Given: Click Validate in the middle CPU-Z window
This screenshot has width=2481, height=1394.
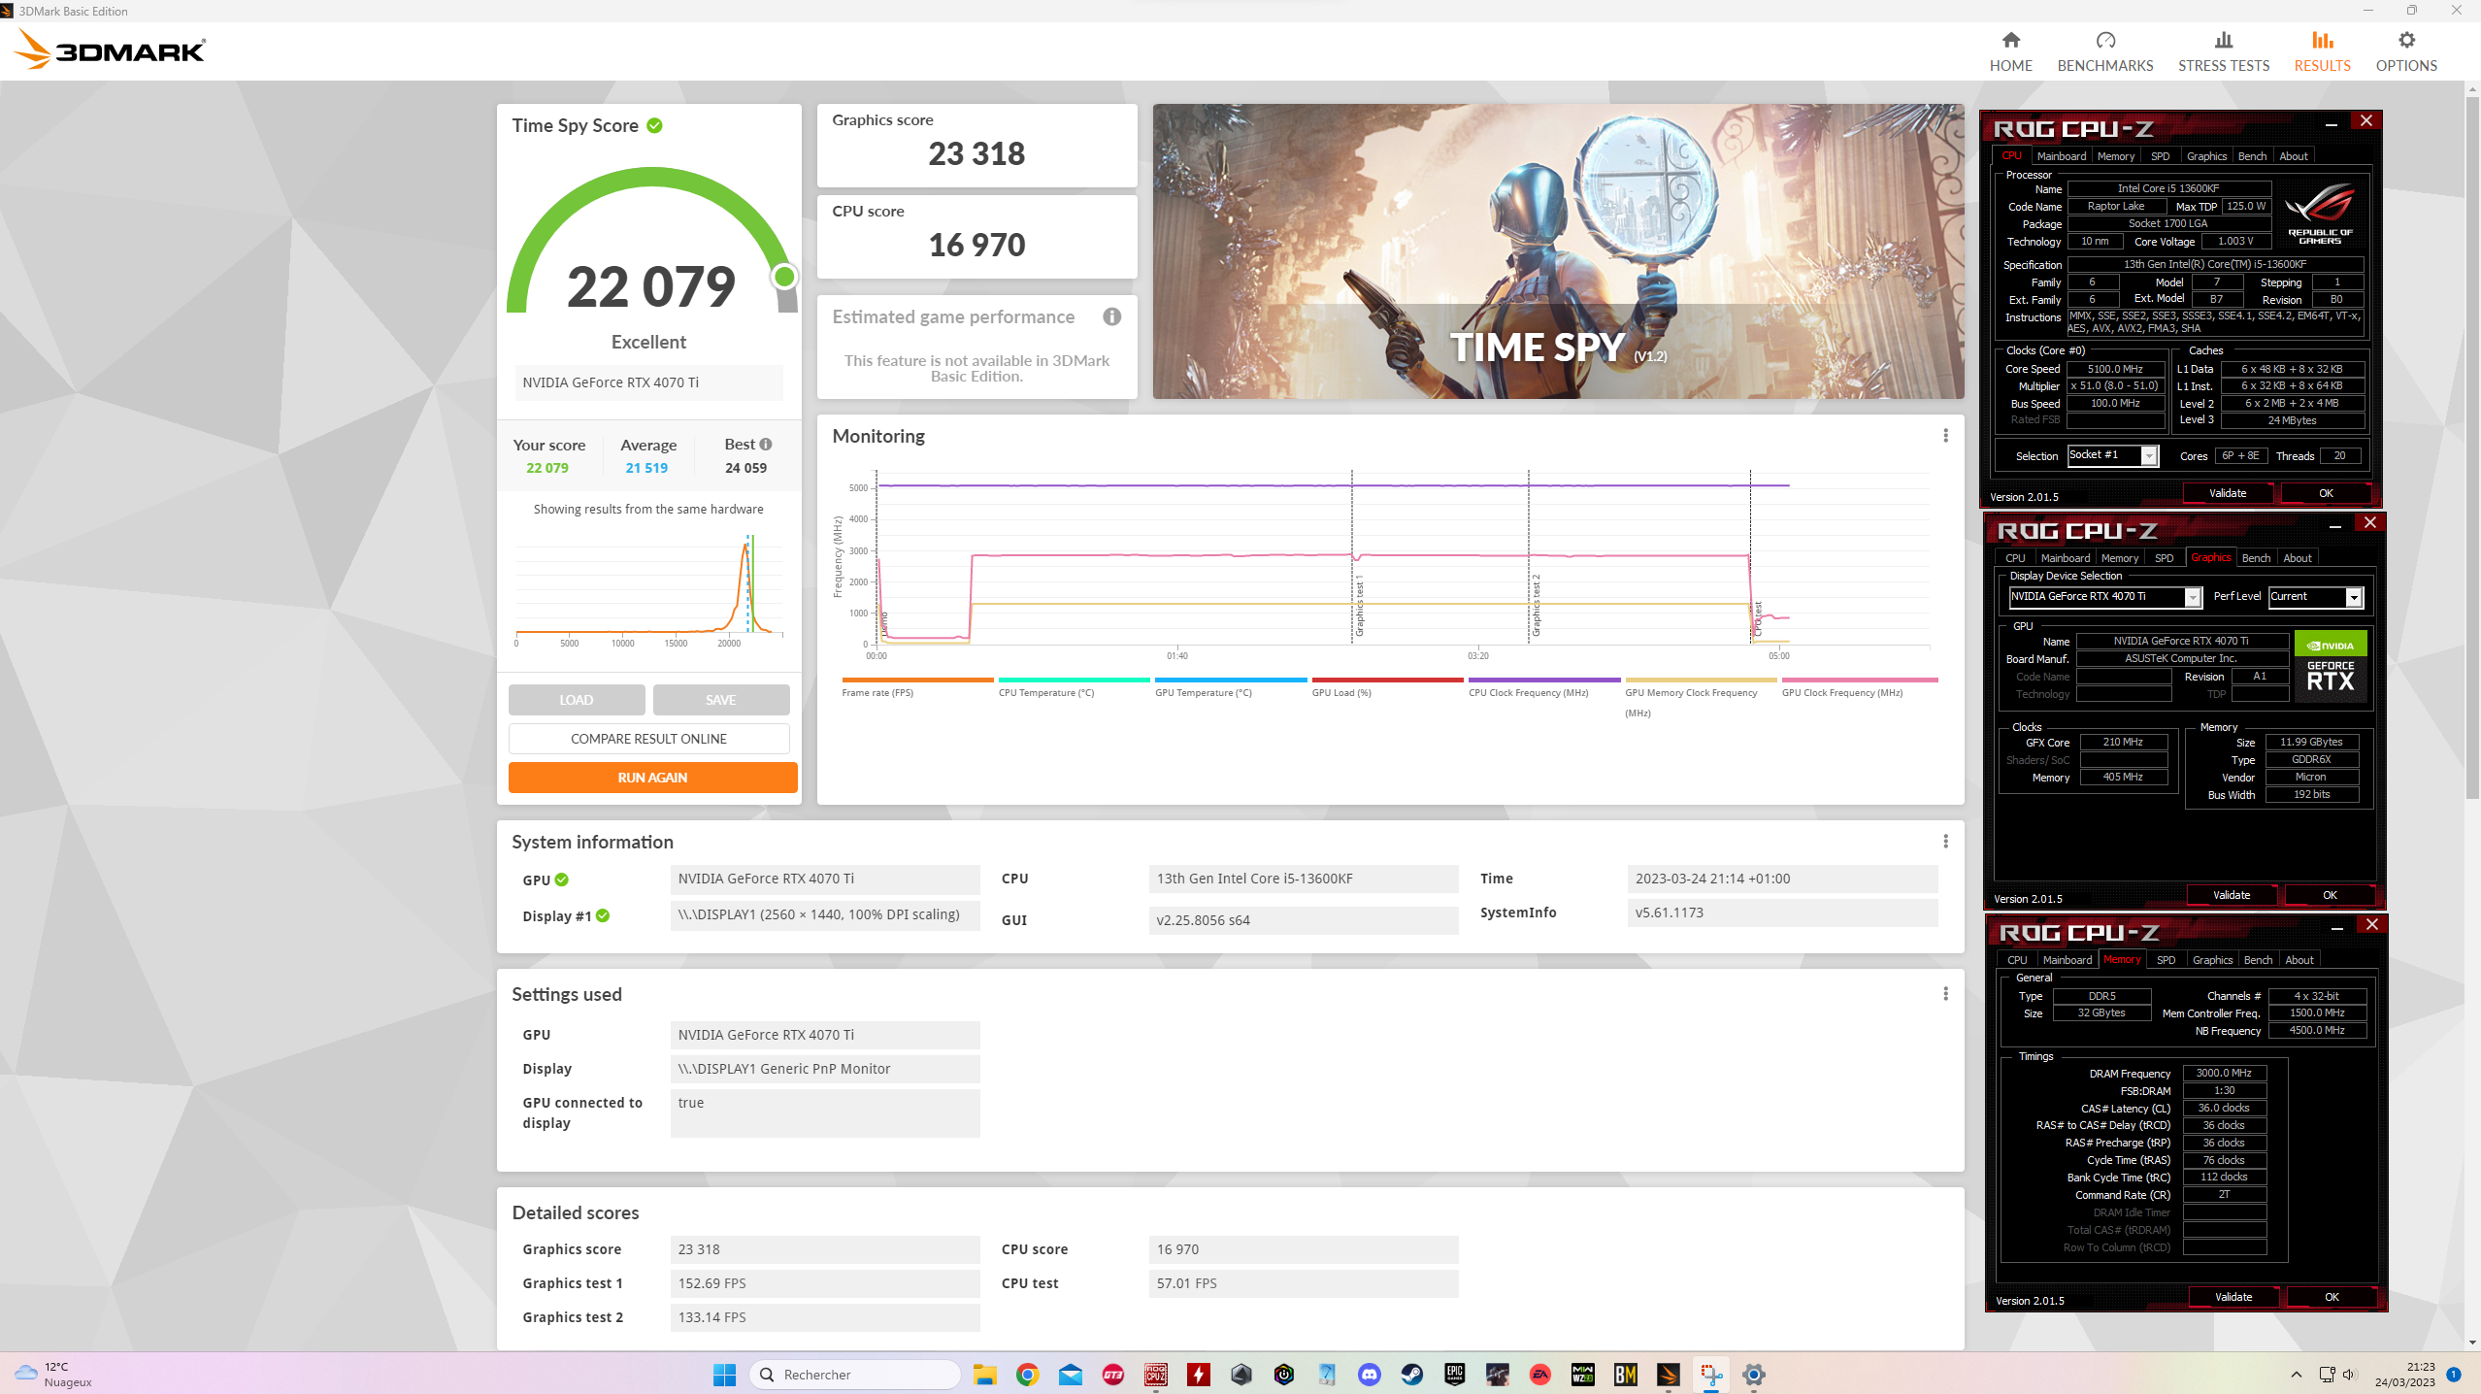Looking at the screenshot, I should (x=2232, y=895).
